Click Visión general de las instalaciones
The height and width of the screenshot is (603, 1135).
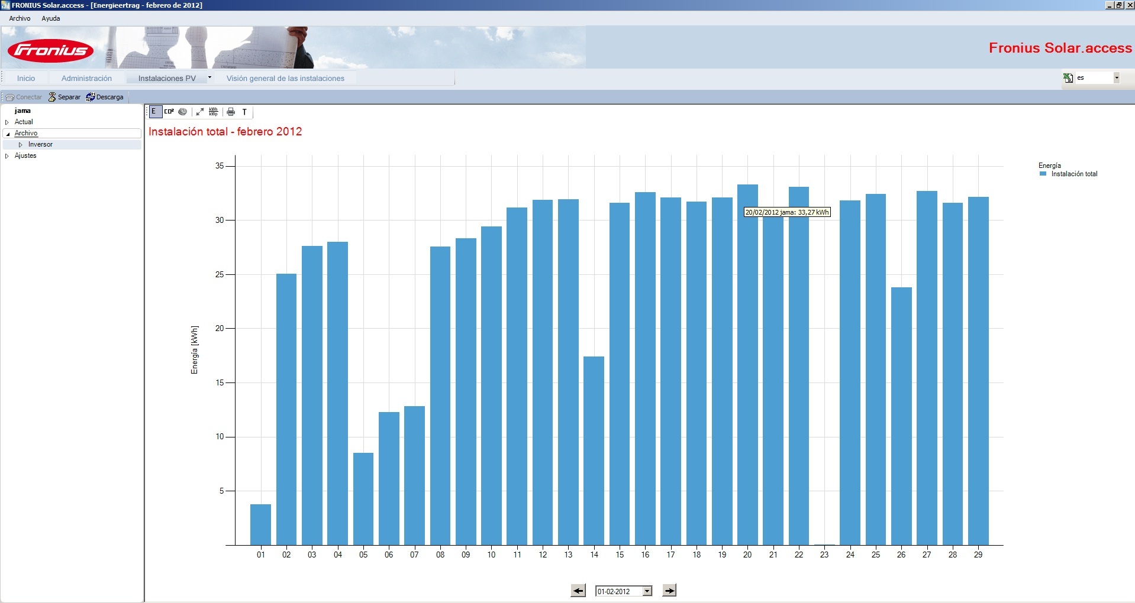(x=285, y=78)
